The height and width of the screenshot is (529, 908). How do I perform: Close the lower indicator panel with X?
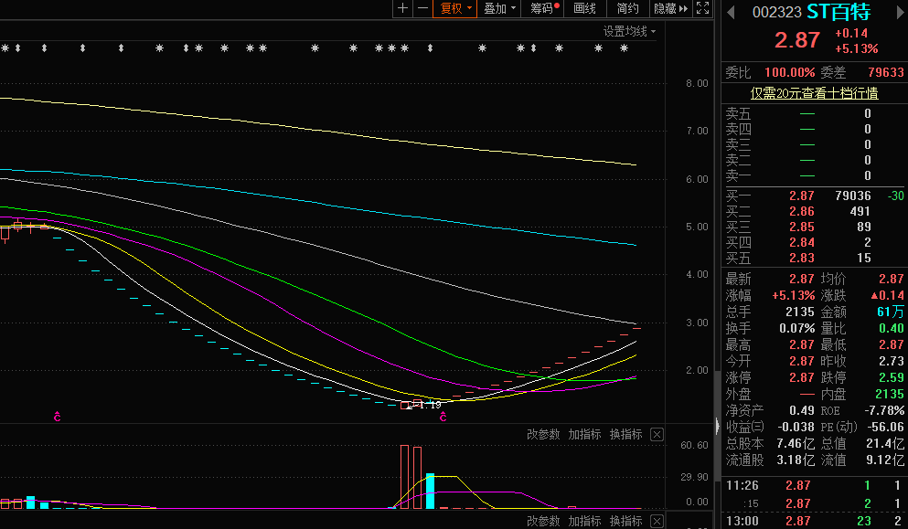[x=657, y=521]
